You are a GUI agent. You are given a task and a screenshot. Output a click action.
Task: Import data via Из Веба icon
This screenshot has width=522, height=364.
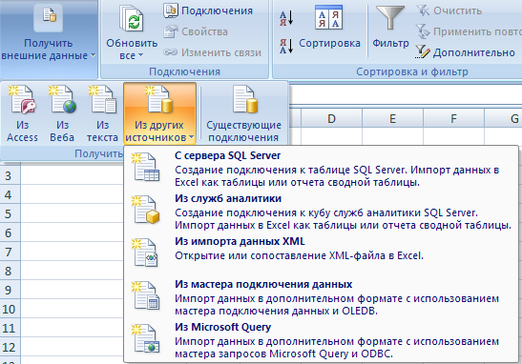[x=62, y=113]
